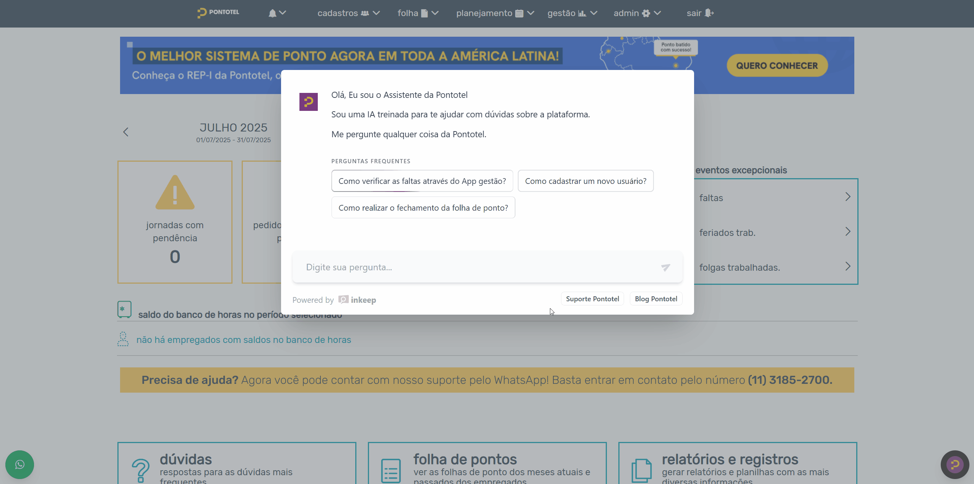Expand the cadastros dropdown chevron

click(x=376, y=13)
